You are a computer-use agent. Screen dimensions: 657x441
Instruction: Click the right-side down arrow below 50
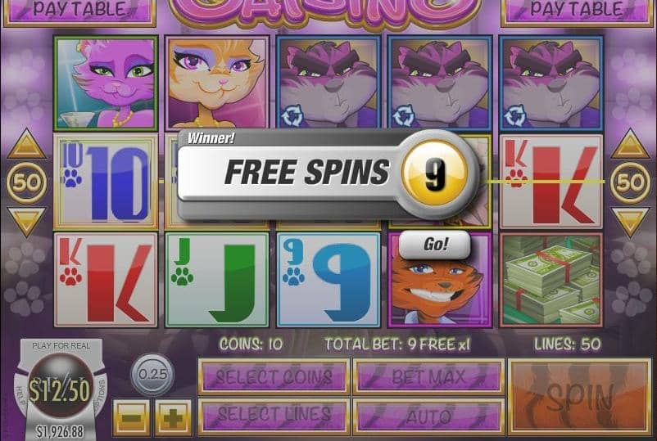[x=630, y=222]
